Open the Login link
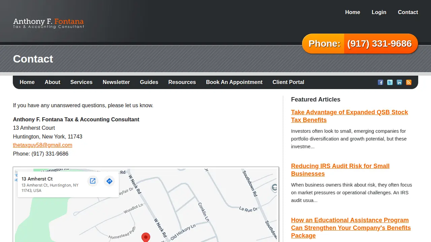 [x=379, y=12]
